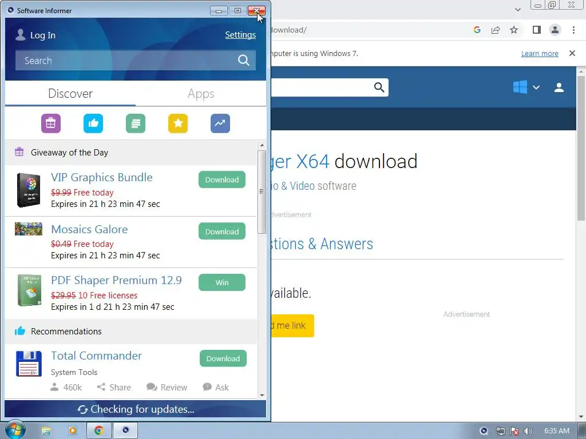
Task: Click the Software Informer list scrollbar thumb
Action: [x=262, y=192]
